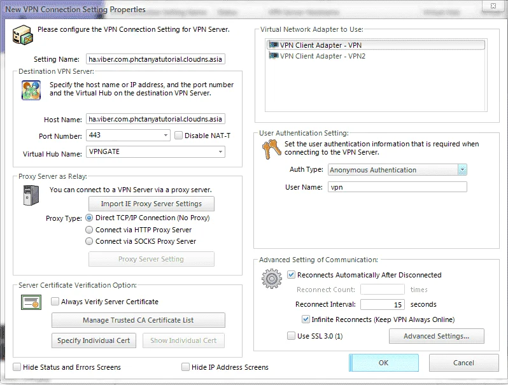Select VPN Client Adapter - VPN entry

pyautogui.click(x=376, y=45)
